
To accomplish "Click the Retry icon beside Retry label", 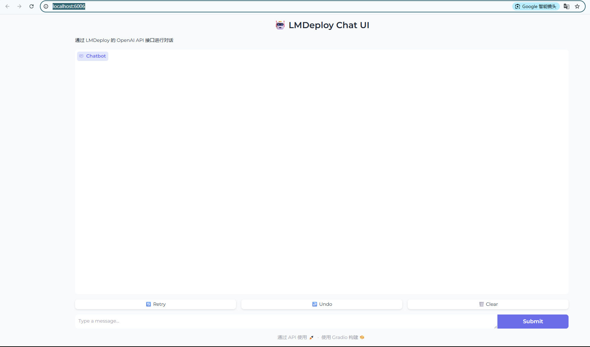I will tap(149, 304).
